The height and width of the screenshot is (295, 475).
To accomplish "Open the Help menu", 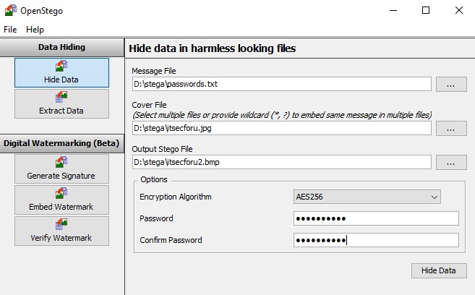I will [x=35, y=30].
